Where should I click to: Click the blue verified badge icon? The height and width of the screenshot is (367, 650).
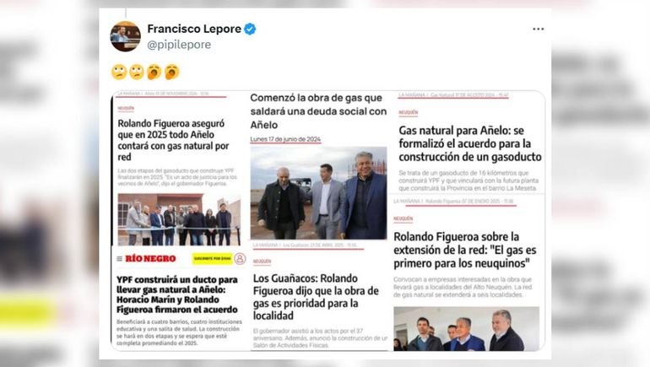click(x=250, y=29)
